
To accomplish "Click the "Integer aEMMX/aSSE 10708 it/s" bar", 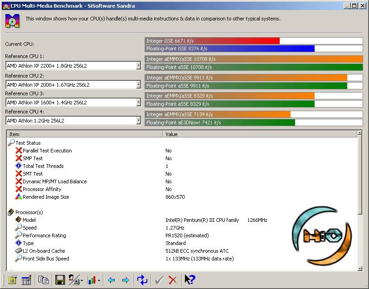I will 254,59.
